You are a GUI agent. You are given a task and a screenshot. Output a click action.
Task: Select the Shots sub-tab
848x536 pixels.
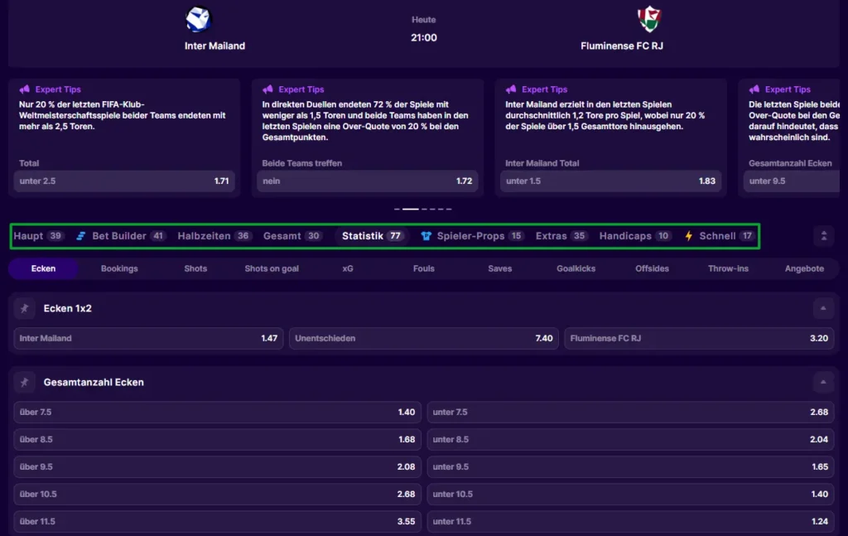click(195, 268)
